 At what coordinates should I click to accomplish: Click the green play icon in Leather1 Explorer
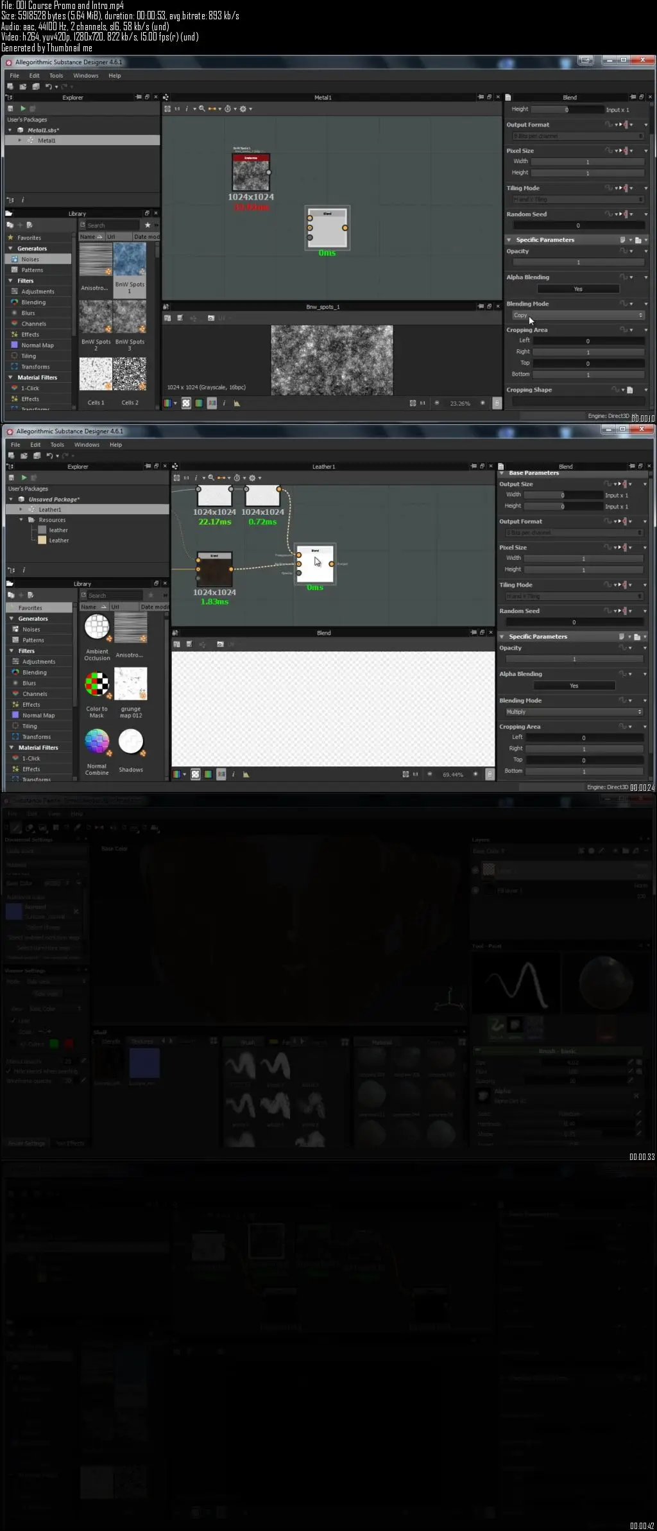[24, 478]
